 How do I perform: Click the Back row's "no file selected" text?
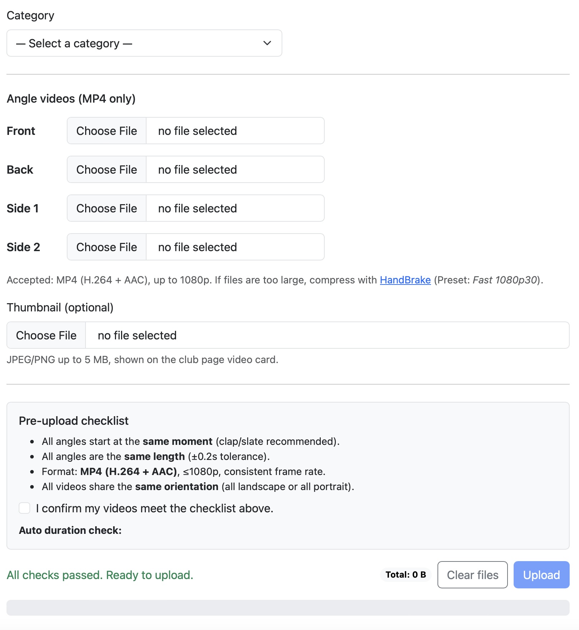198,170
